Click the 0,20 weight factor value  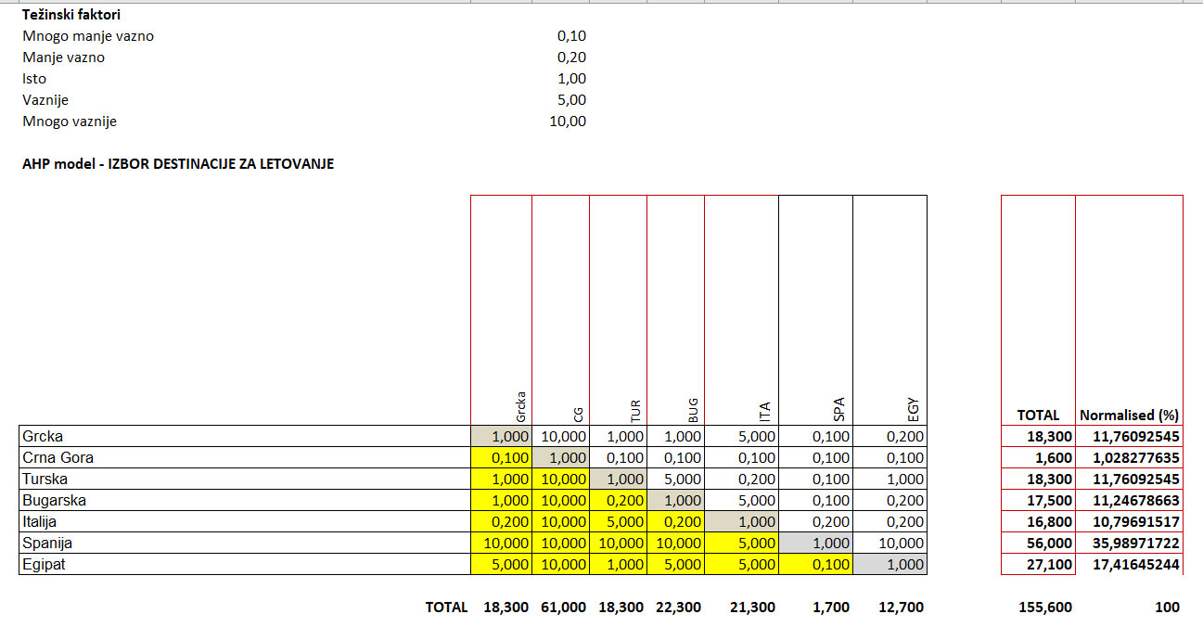pyautogui.click(x=571, y=58)
